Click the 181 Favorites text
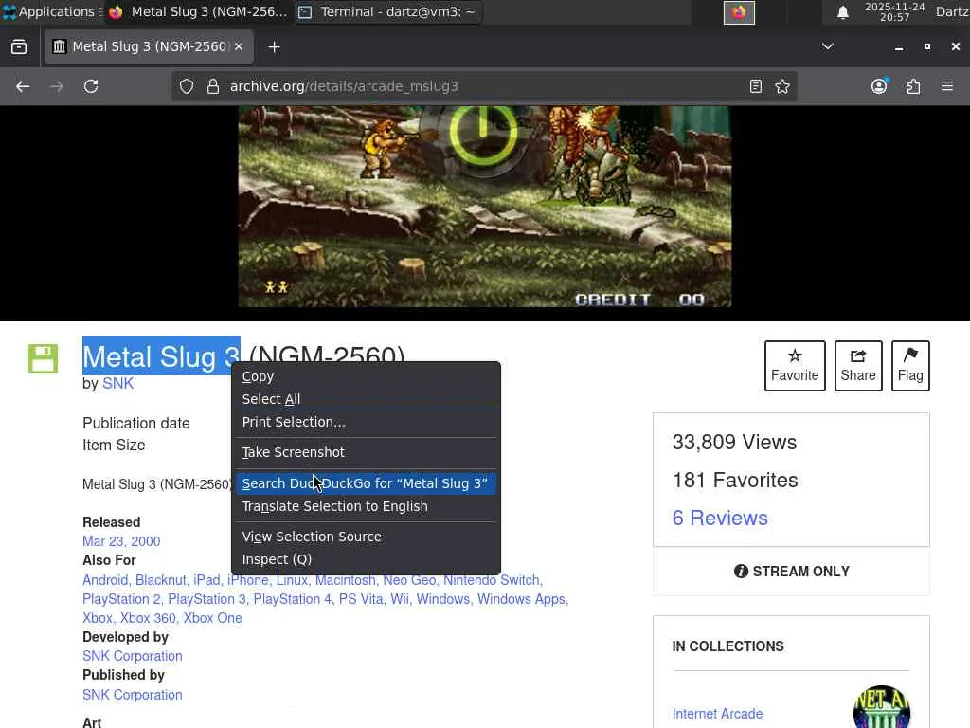The width and height of the screenshot is (970, 728). [735, 481]
